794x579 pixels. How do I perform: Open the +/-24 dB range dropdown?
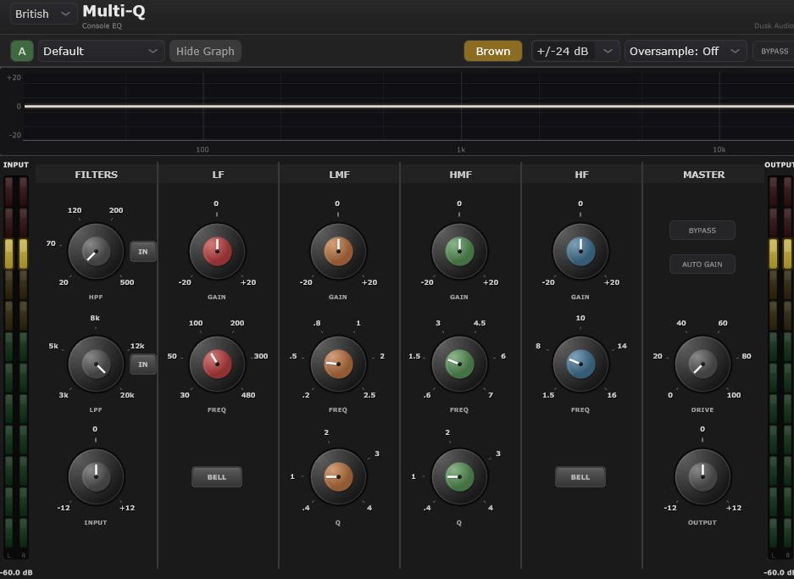(x=575, y=51)
